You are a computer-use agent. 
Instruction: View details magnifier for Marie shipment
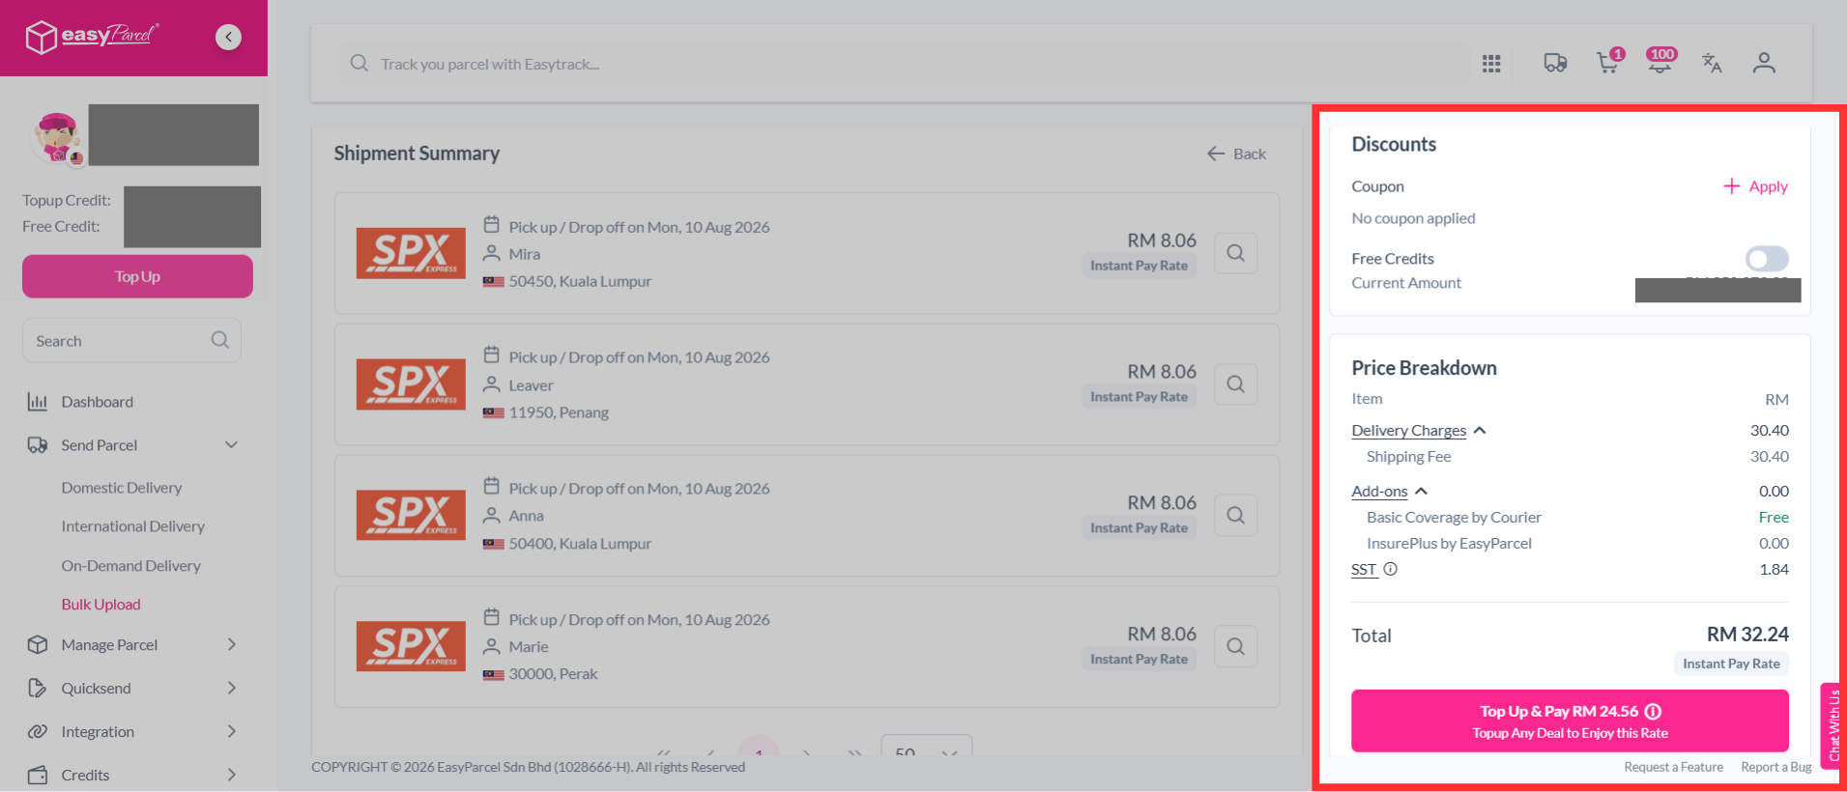pos(1235,646)
